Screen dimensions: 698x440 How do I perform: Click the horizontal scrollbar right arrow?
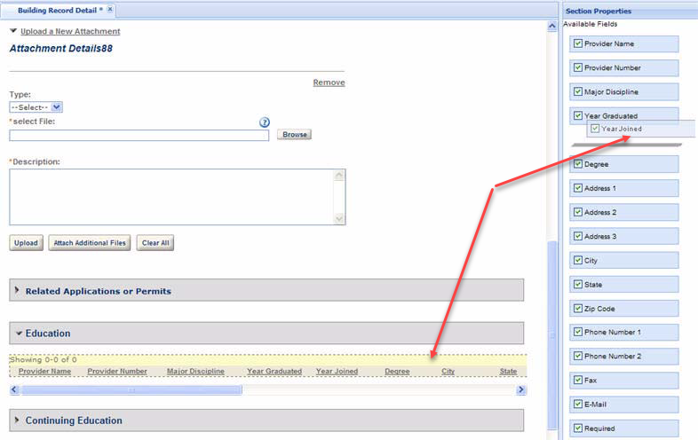click(x=521, y=389)
